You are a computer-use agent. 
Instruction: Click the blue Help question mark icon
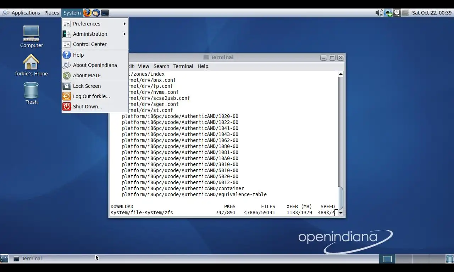[67, 55]
